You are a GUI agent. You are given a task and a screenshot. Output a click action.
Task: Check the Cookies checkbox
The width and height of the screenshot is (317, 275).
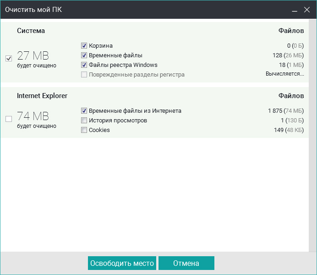coord(84,130)
